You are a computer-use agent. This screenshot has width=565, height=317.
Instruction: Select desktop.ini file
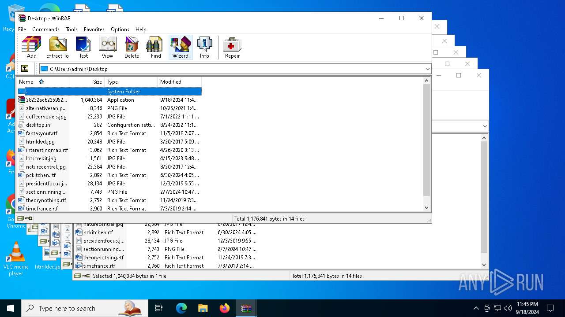[109, 125]
